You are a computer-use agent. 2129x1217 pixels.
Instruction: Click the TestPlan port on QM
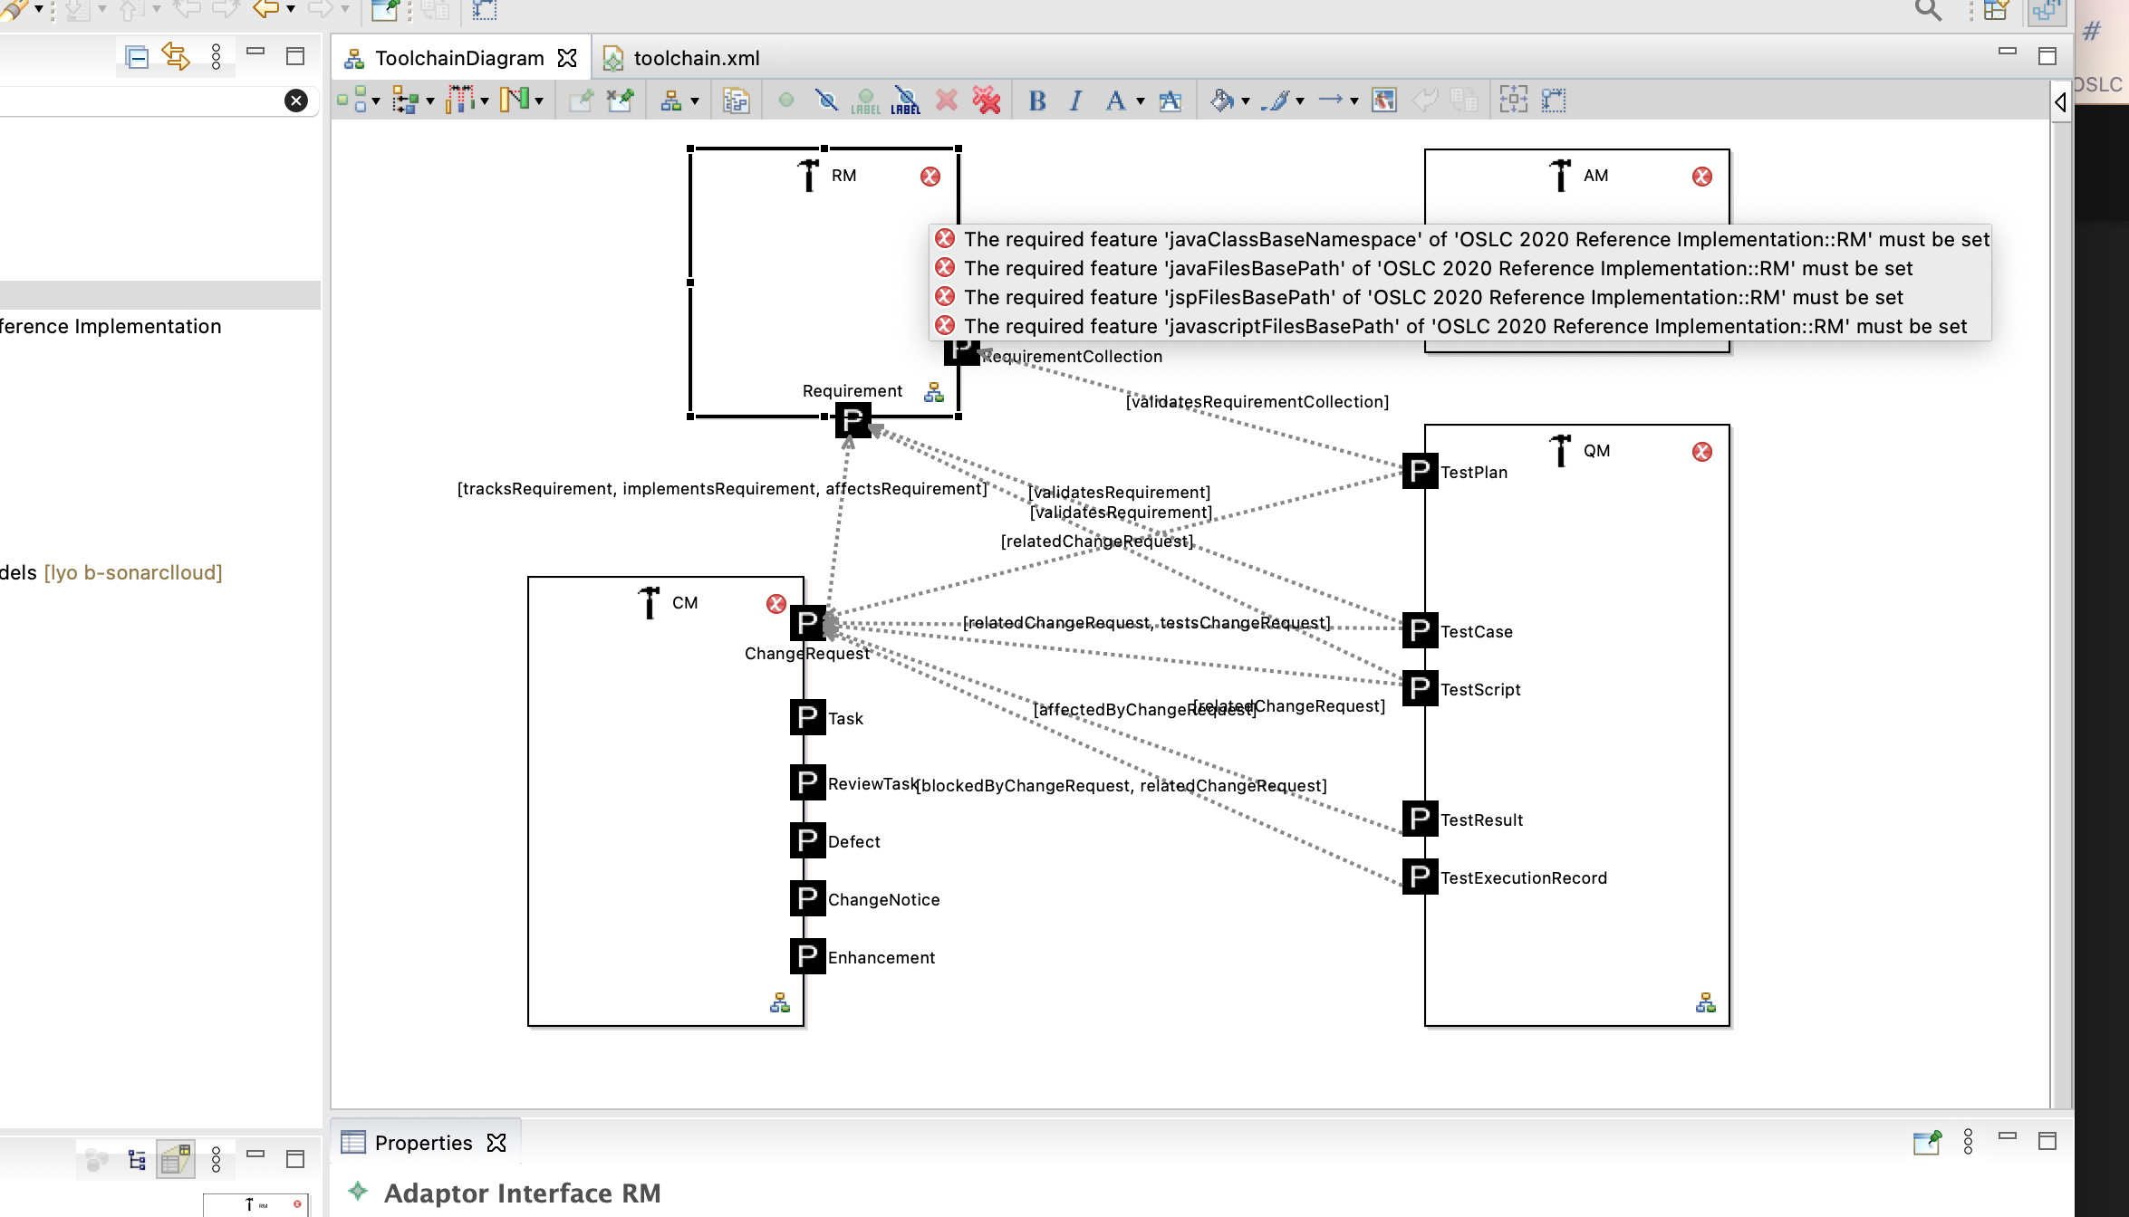pos(1420,471)
